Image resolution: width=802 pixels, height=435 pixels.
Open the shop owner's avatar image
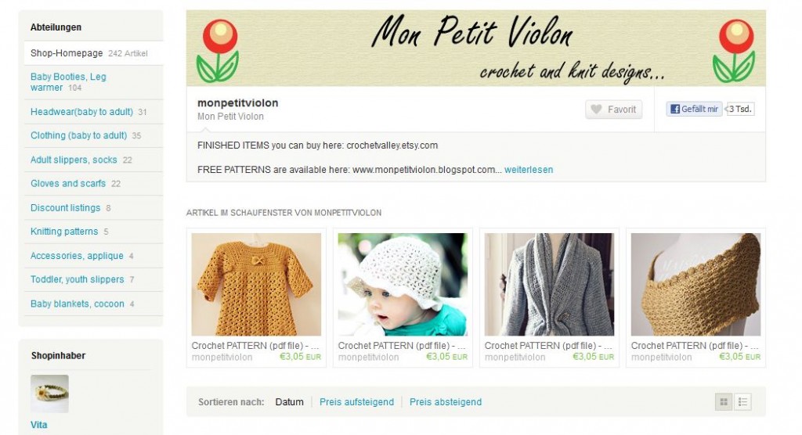click(49, 394)
